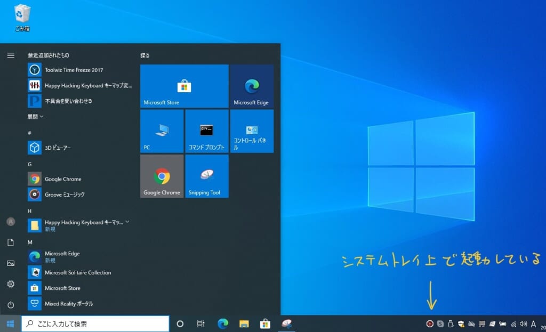
Task: Open Microsoft Store from the taskbar
Action: 265,323
